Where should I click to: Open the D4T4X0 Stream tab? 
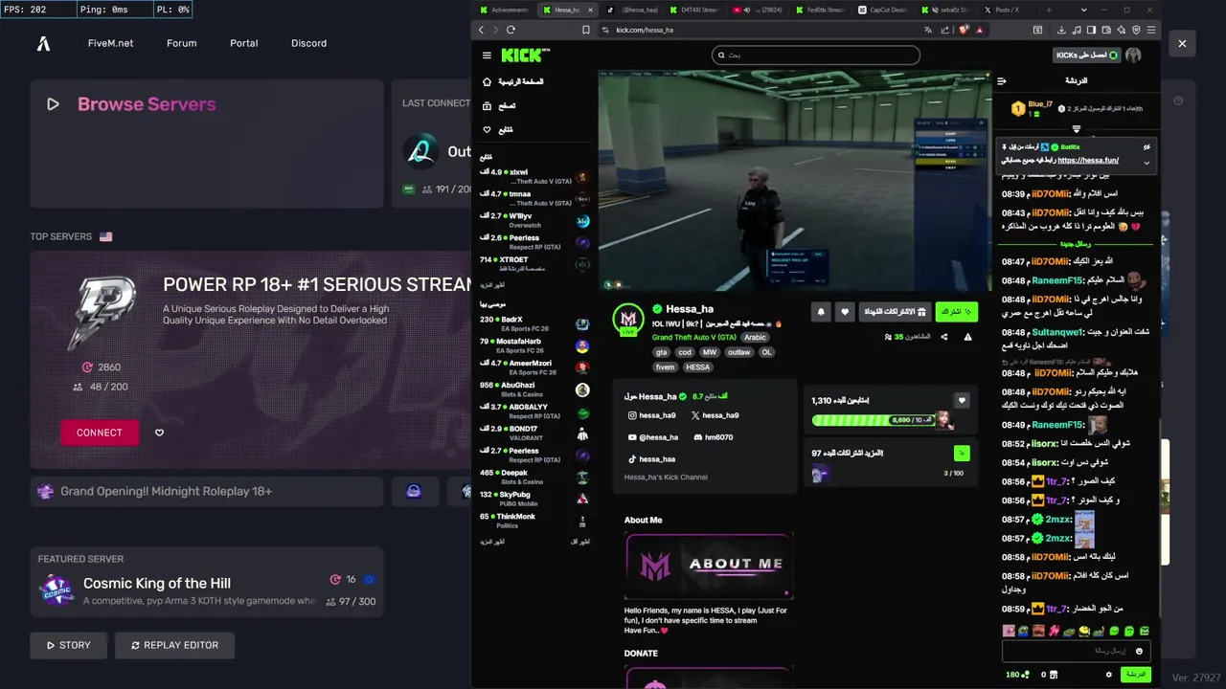point(692,10)
